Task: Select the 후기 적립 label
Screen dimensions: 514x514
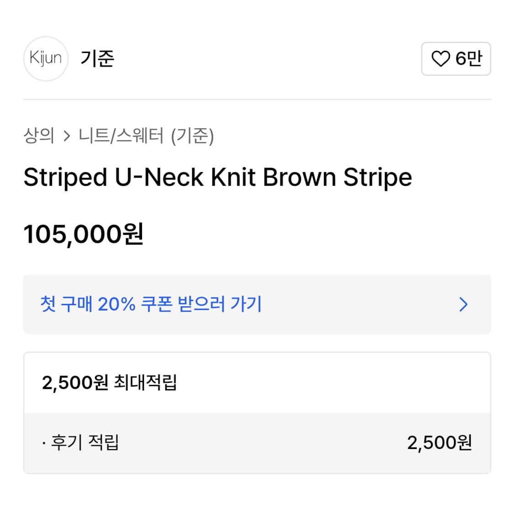Action: coord(85,443)
